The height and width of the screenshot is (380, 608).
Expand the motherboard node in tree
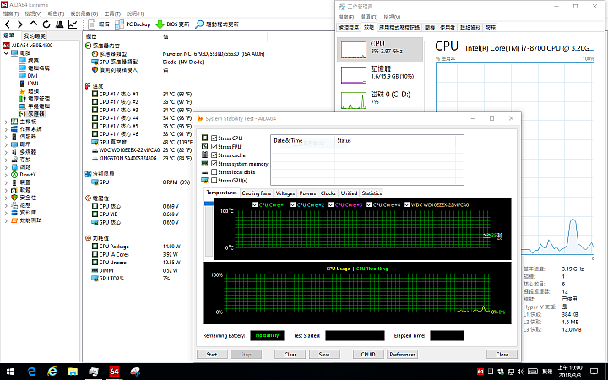(x=6, y=122)
